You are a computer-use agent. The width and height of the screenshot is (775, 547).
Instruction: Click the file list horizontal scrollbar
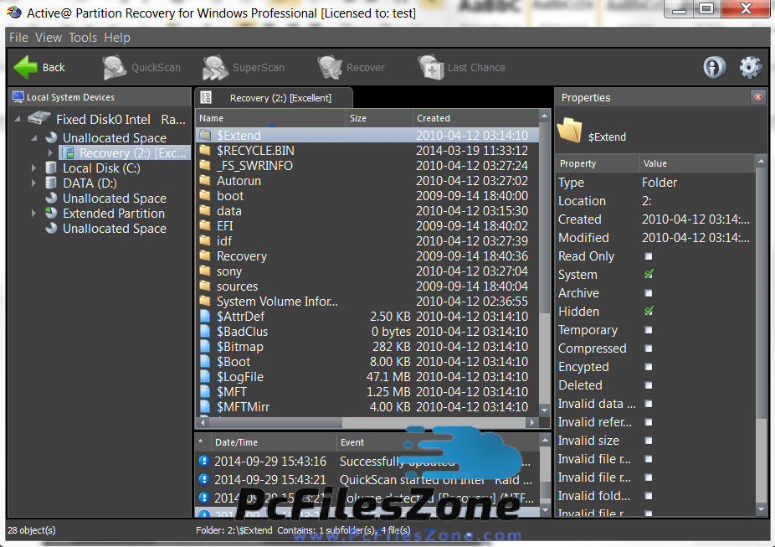[x=352, y=423]
